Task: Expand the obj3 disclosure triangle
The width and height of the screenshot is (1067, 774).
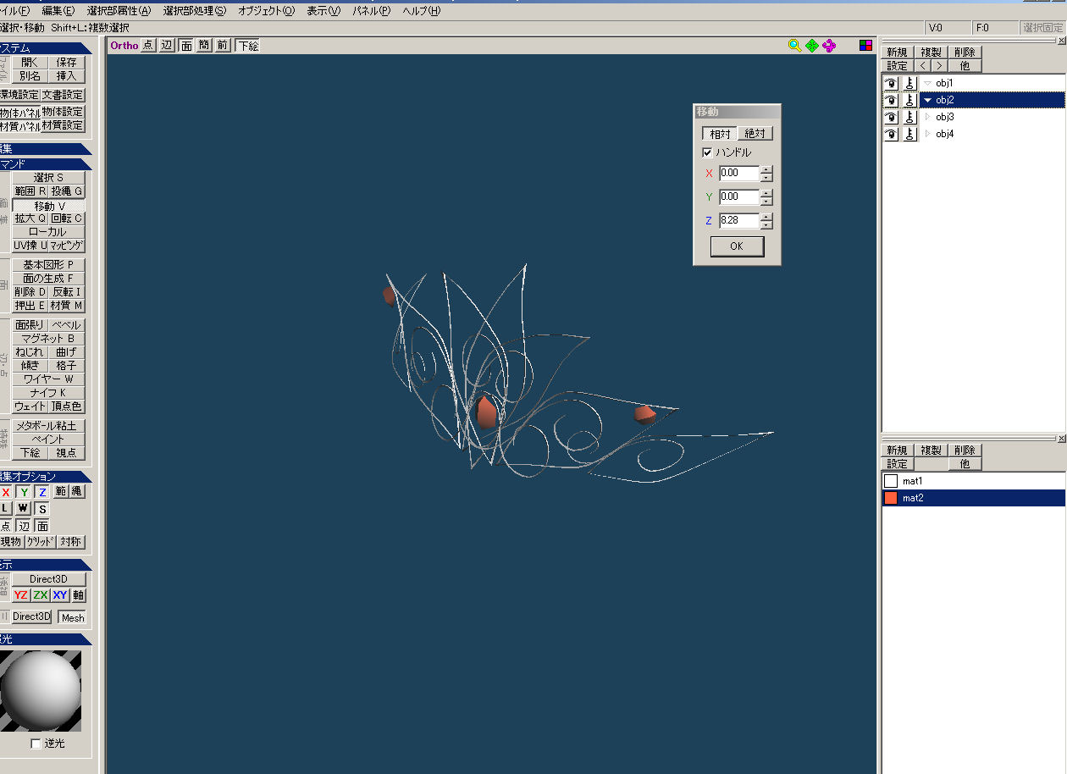Action: [927, 117]
